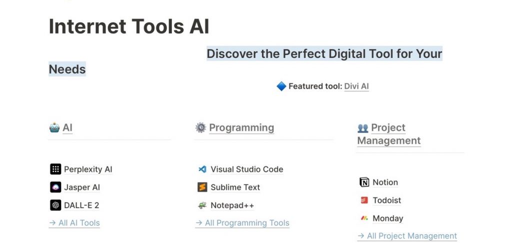Click the Todoist red icon
The image size is (512, 243).
pos(364,200)
